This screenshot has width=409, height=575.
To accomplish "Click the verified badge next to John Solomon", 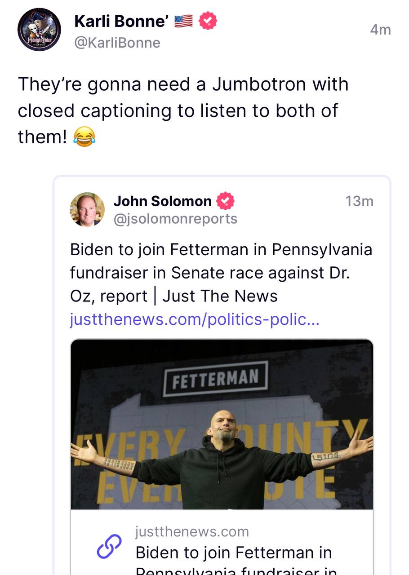I will pyautogui.click(x=225, y=201).
